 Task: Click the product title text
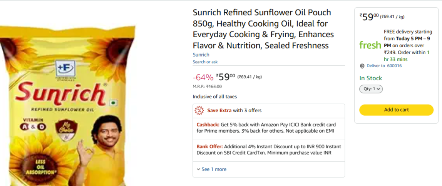tap(263, 29)
